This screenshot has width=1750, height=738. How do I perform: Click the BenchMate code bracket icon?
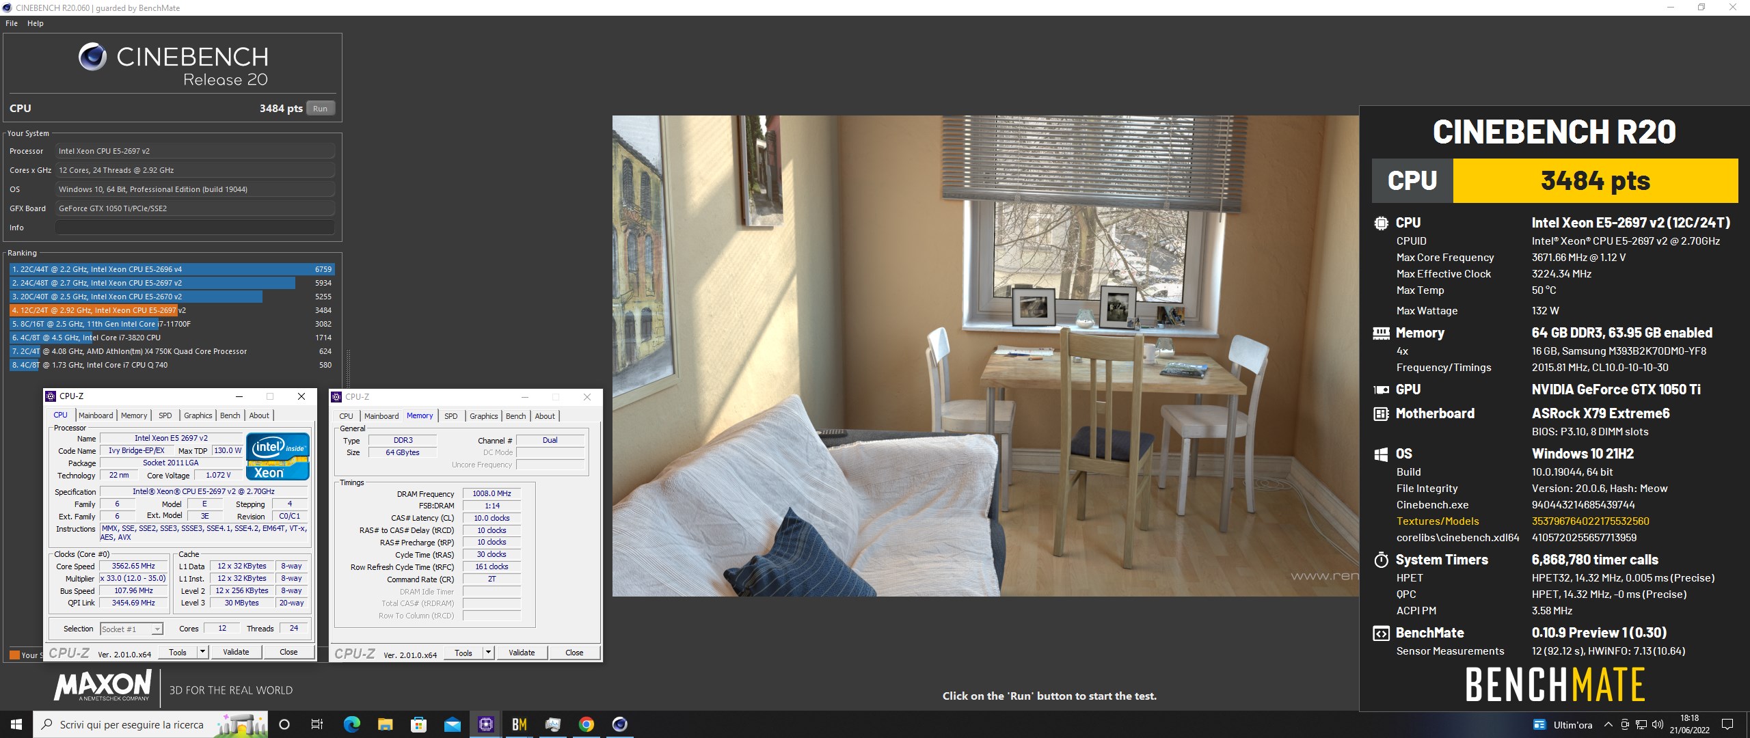pos(1381,633)
